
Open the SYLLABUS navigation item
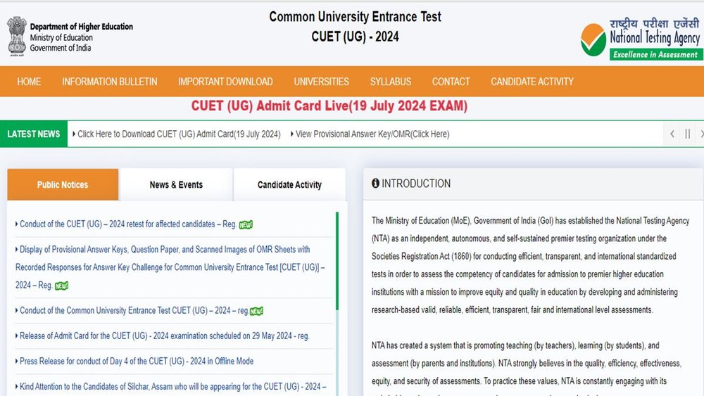coord(390,82)
